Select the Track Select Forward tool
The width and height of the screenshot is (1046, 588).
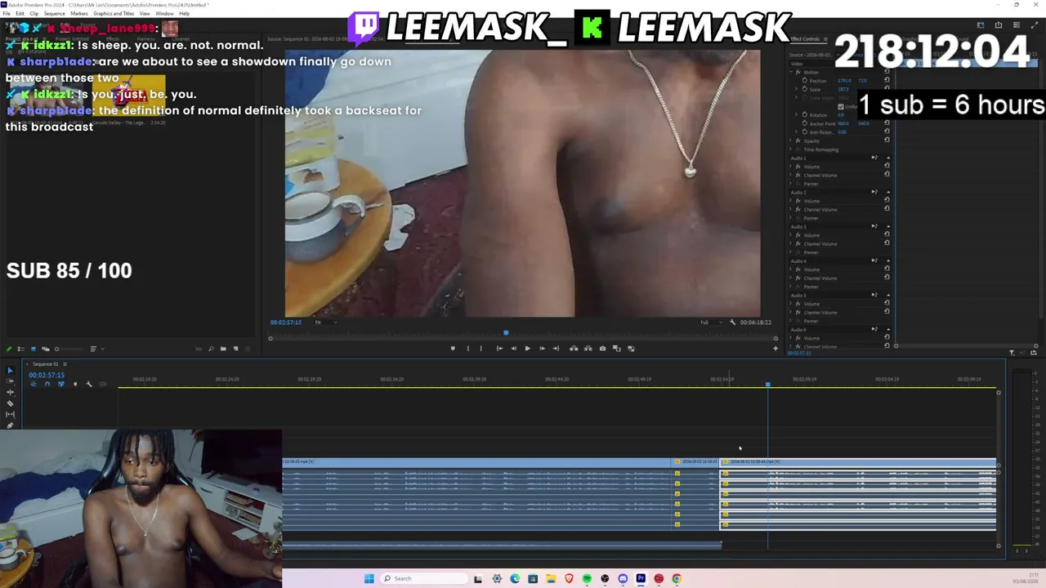coord(10,381)
